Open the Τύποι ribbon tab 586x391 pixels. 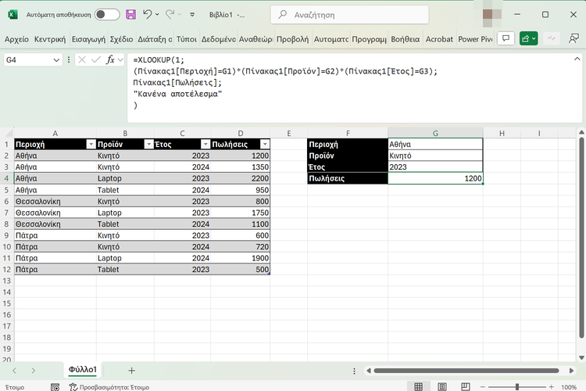click(187, 39)
